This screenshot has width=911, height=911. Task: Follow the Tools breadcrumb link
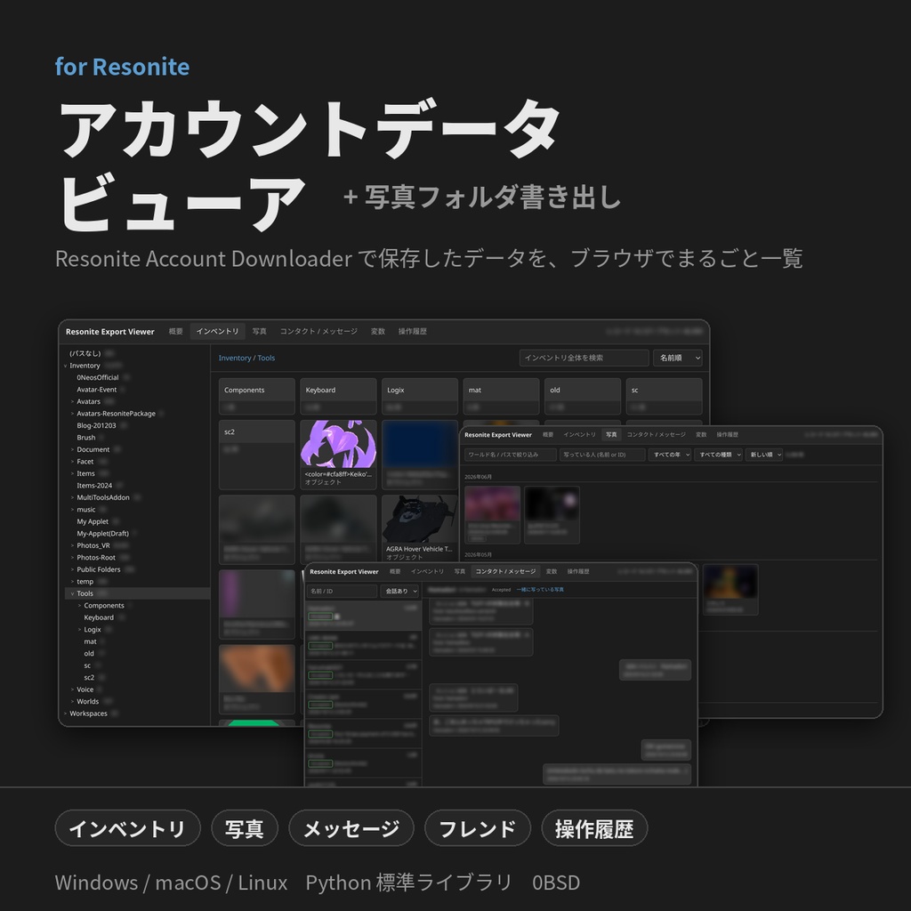coord(266,358)
